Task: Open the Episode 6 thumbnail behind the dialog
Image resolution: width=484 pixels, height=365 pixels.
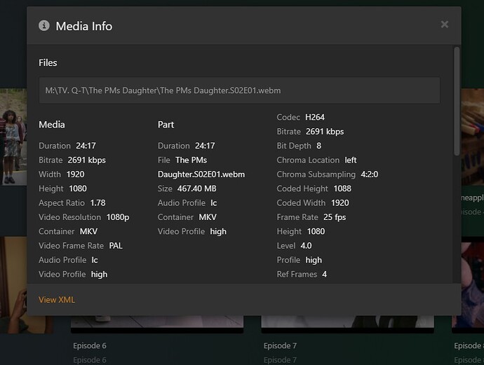Action: click(157, 324)
